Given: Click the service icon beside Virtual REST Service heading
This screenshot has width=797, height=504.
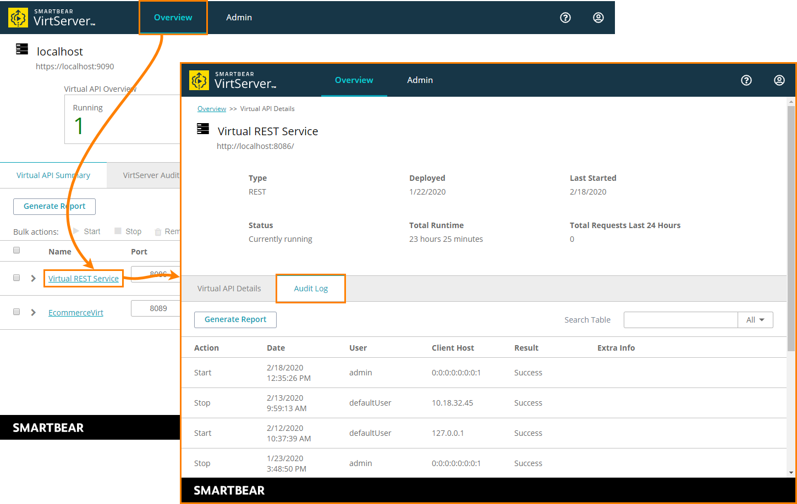Looking at the screenshot, I should pos(202,128).
